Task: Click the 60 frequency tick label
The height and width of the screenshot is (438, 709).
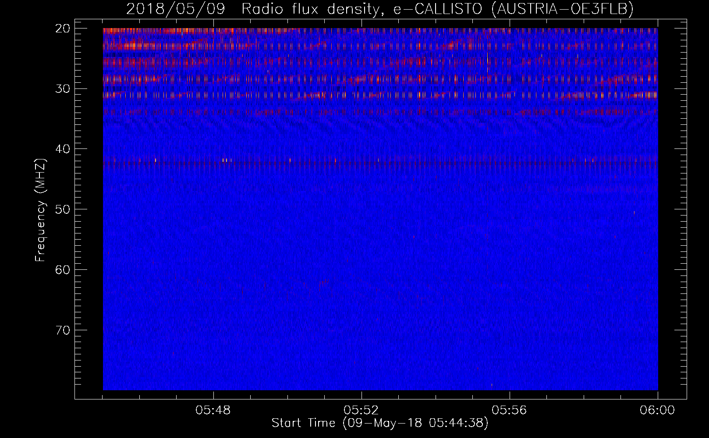Action: click(x=63, y=269)
